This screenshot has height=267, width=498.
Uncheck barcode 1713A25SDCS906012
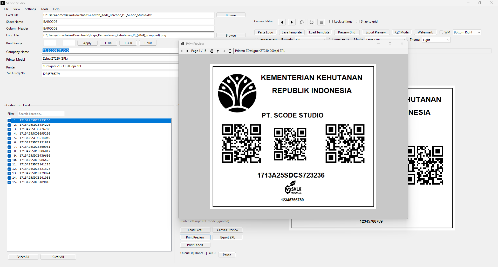click(x=9, y=151)
